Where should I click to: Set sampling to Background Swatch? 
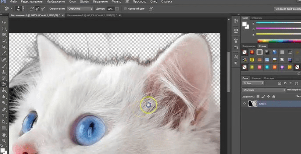tap(43, 9)
